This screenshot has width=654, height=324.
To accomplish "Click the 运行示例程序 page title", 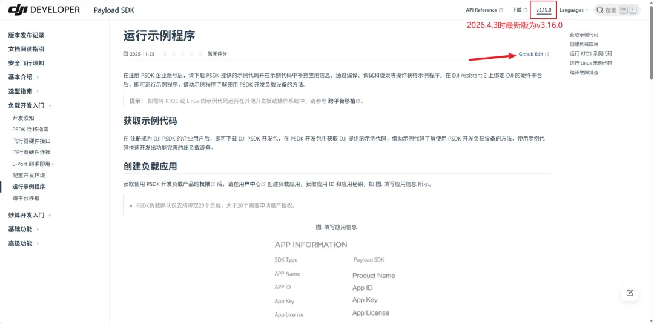I will coord(159,36).
